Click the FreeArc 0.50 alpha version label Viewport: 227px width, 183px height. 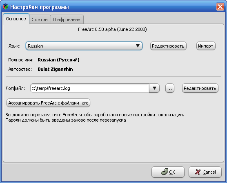tap(112, 29)
